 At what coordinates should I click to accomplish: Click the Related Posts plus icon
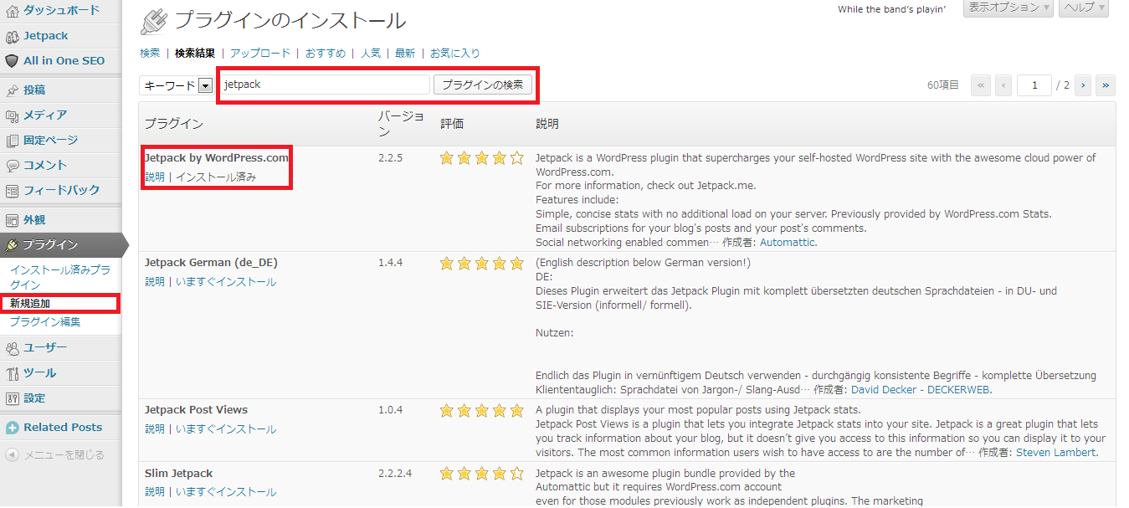(12, 428)
